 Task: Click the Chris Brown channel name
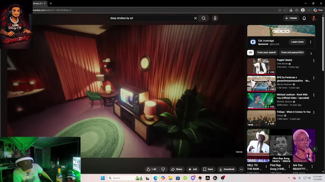(282, 64)
